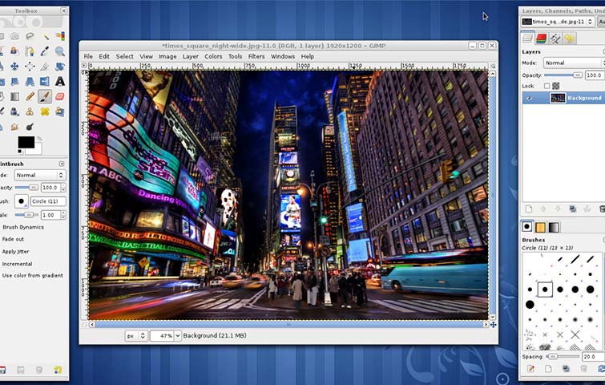Select the Dodge/Burn tool
Screen dimensions: 605x385
(x=30, y=127)
